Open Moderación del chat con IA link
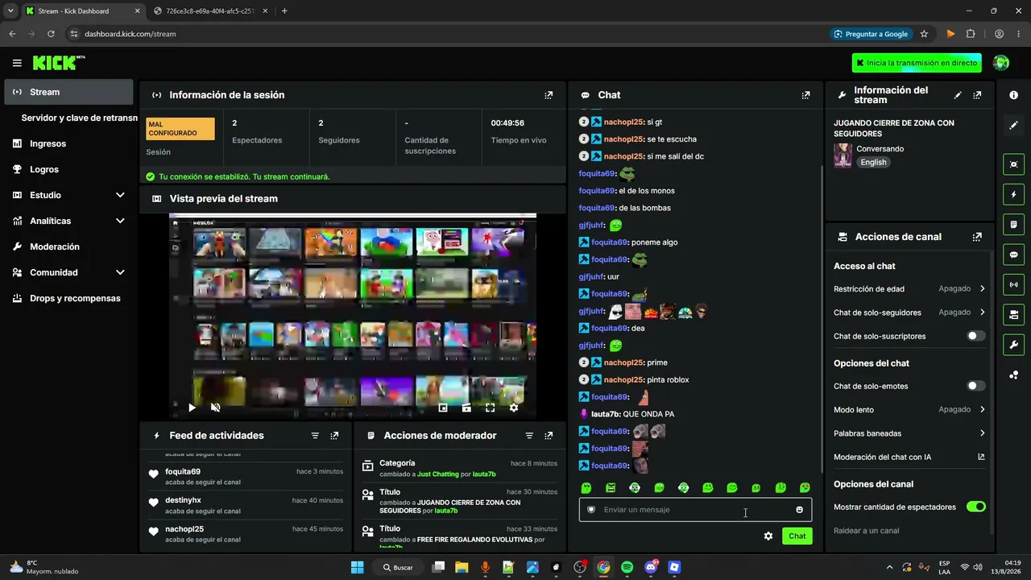Viewport: 1031px width, 580px height. point(909,457)
